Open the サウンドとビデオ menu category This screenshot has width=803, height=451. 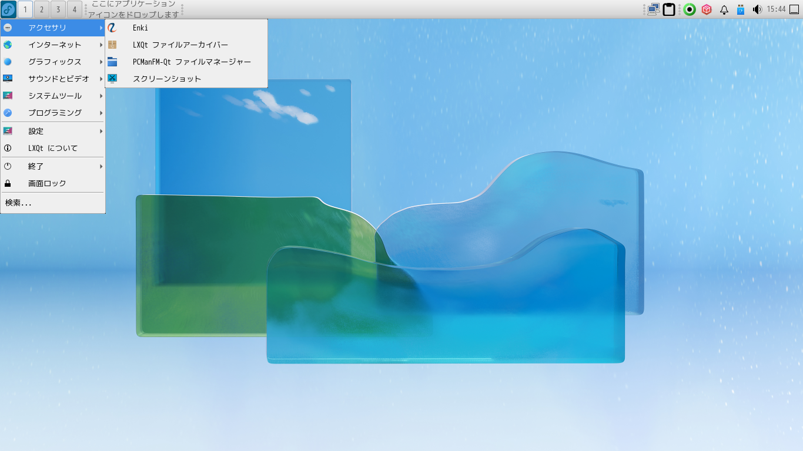point(53,79)
